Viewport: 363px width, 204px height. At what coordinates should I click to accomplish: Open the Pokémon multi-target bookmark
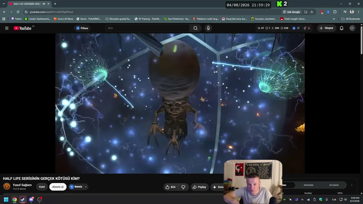[x=206, y=19]
